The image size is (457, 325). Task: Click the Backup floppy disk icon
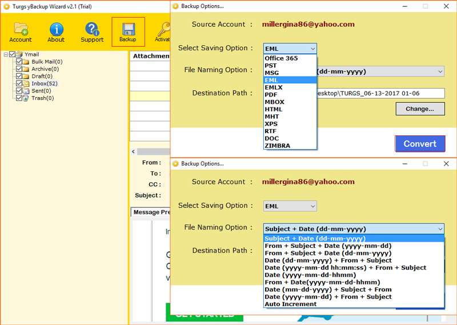[128, 32]
